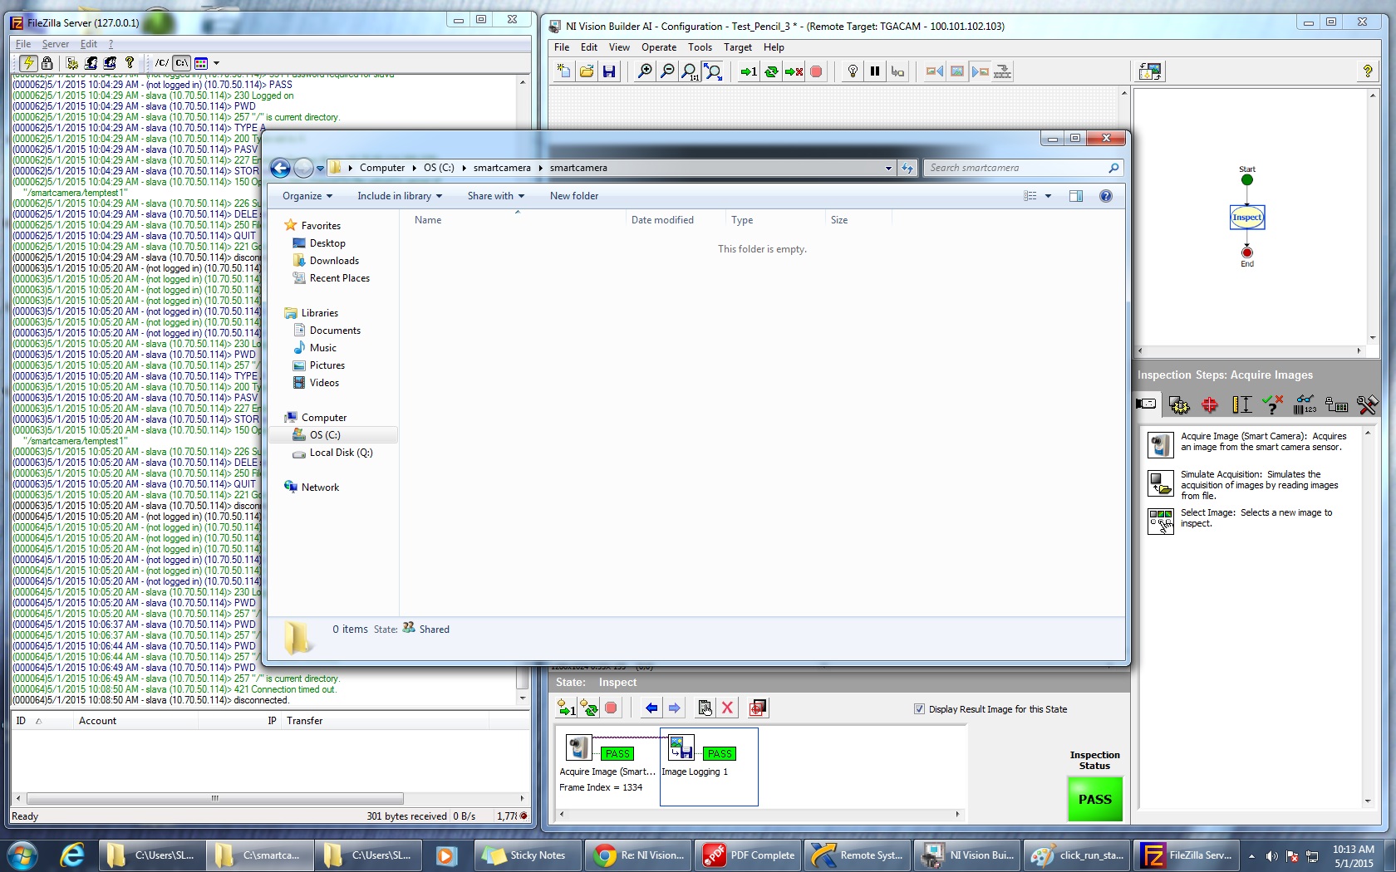Image resolution: width=1396 pixels, height=872 pixels.
Task: Click the yellow question mark help icon in Vision Builder
Action: pos(1367,71)
